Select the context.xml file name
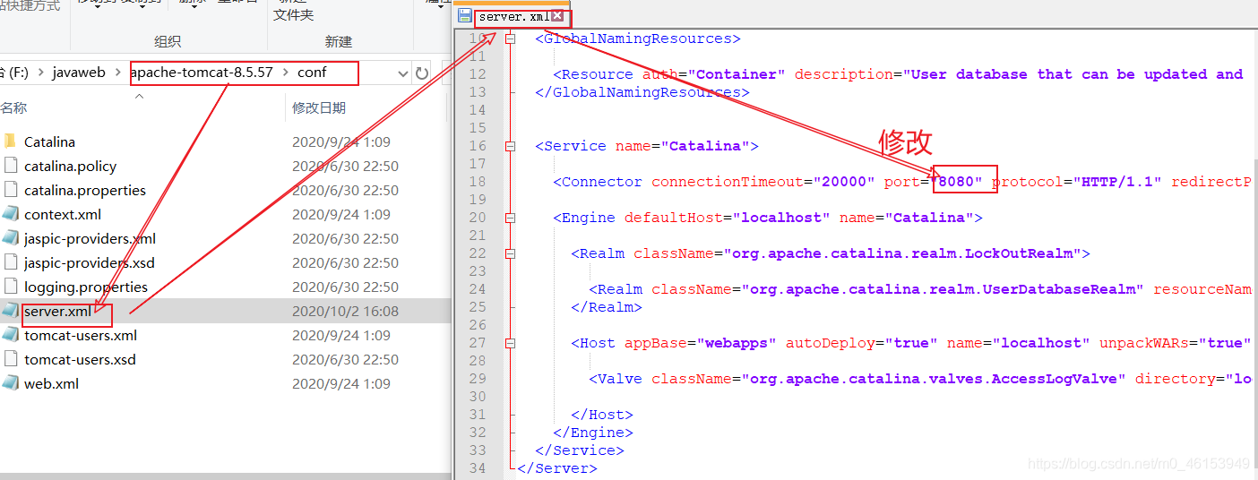This screenshot has height=480, width=1258. 63,214
